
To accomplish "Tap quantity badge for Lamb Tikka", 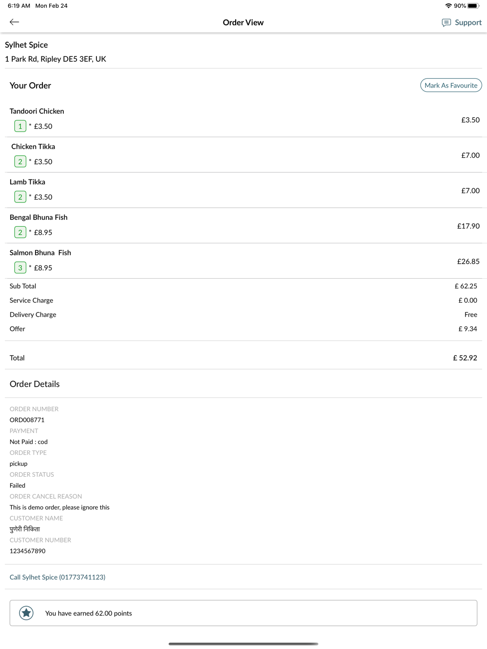I will coord(20,197).
